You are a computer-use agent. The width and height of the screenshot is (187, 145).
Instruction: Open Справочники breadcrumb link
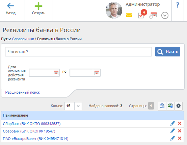[23, 39]
